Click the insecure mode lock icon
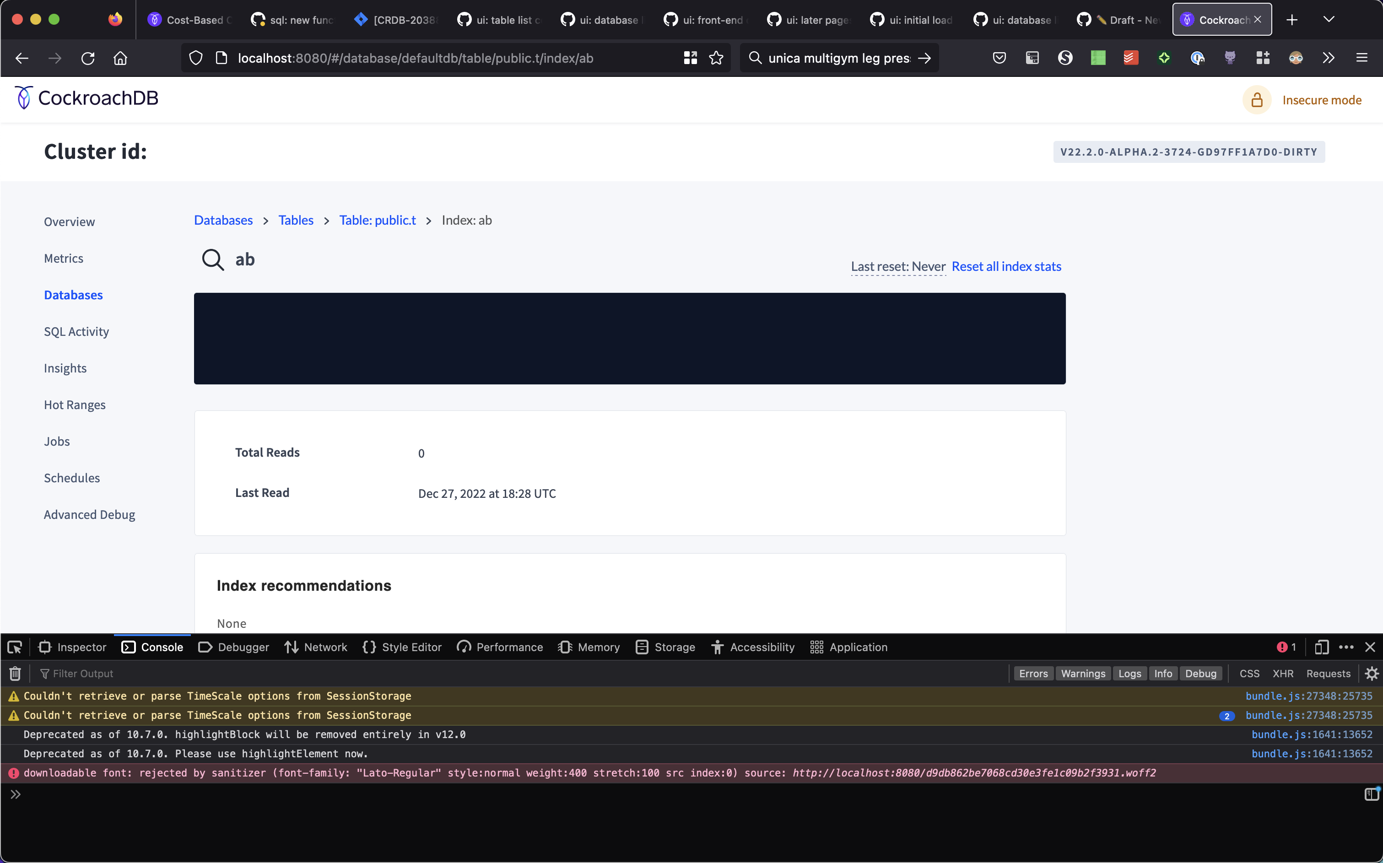This screenshot has height=863, width=1383. pyautogui.click(x=1257, y=101)
